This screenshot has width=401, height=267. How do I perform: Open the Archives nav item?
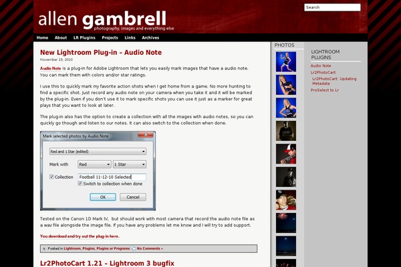150,37
